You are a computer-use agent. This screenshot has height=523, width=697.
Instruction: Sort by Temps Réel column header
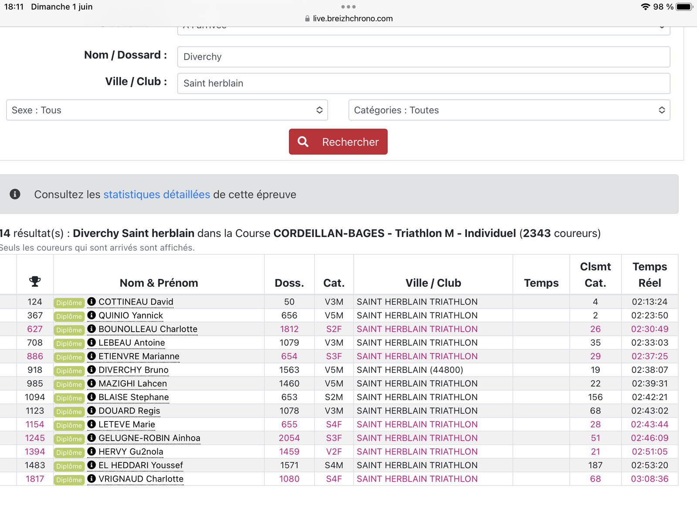650,275
